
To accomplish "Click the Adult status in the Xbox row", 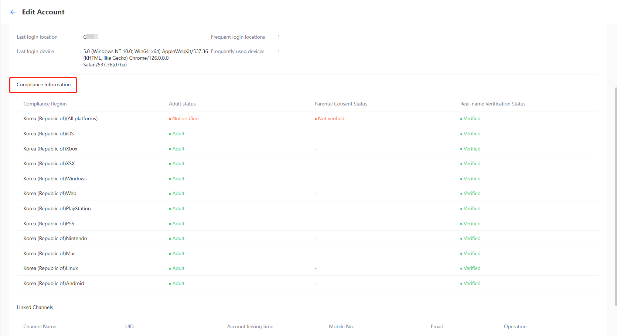I will tap(178, 149).
